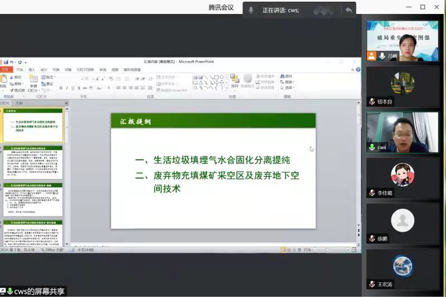Expand the Select (选择) dropdown in editing group
The height and width of the screenshot is (297, 446).
click(288, 88)
